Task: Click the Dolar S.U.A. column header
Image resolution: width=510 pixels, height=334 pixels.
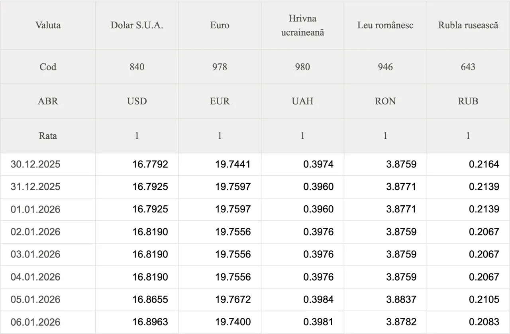Action: click(x=137, y=26)
